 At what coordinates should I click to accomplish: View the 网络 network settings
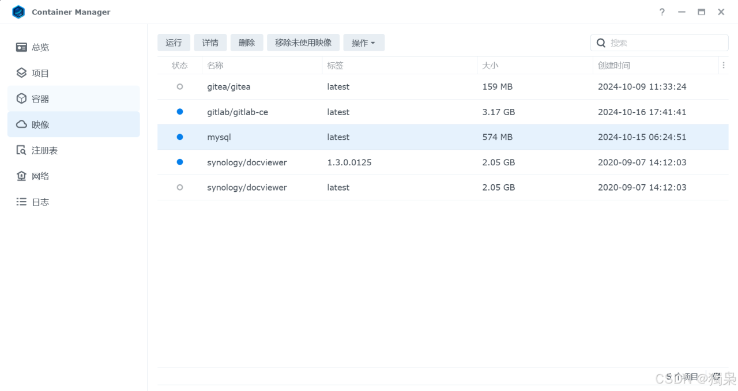click(40, 176)
